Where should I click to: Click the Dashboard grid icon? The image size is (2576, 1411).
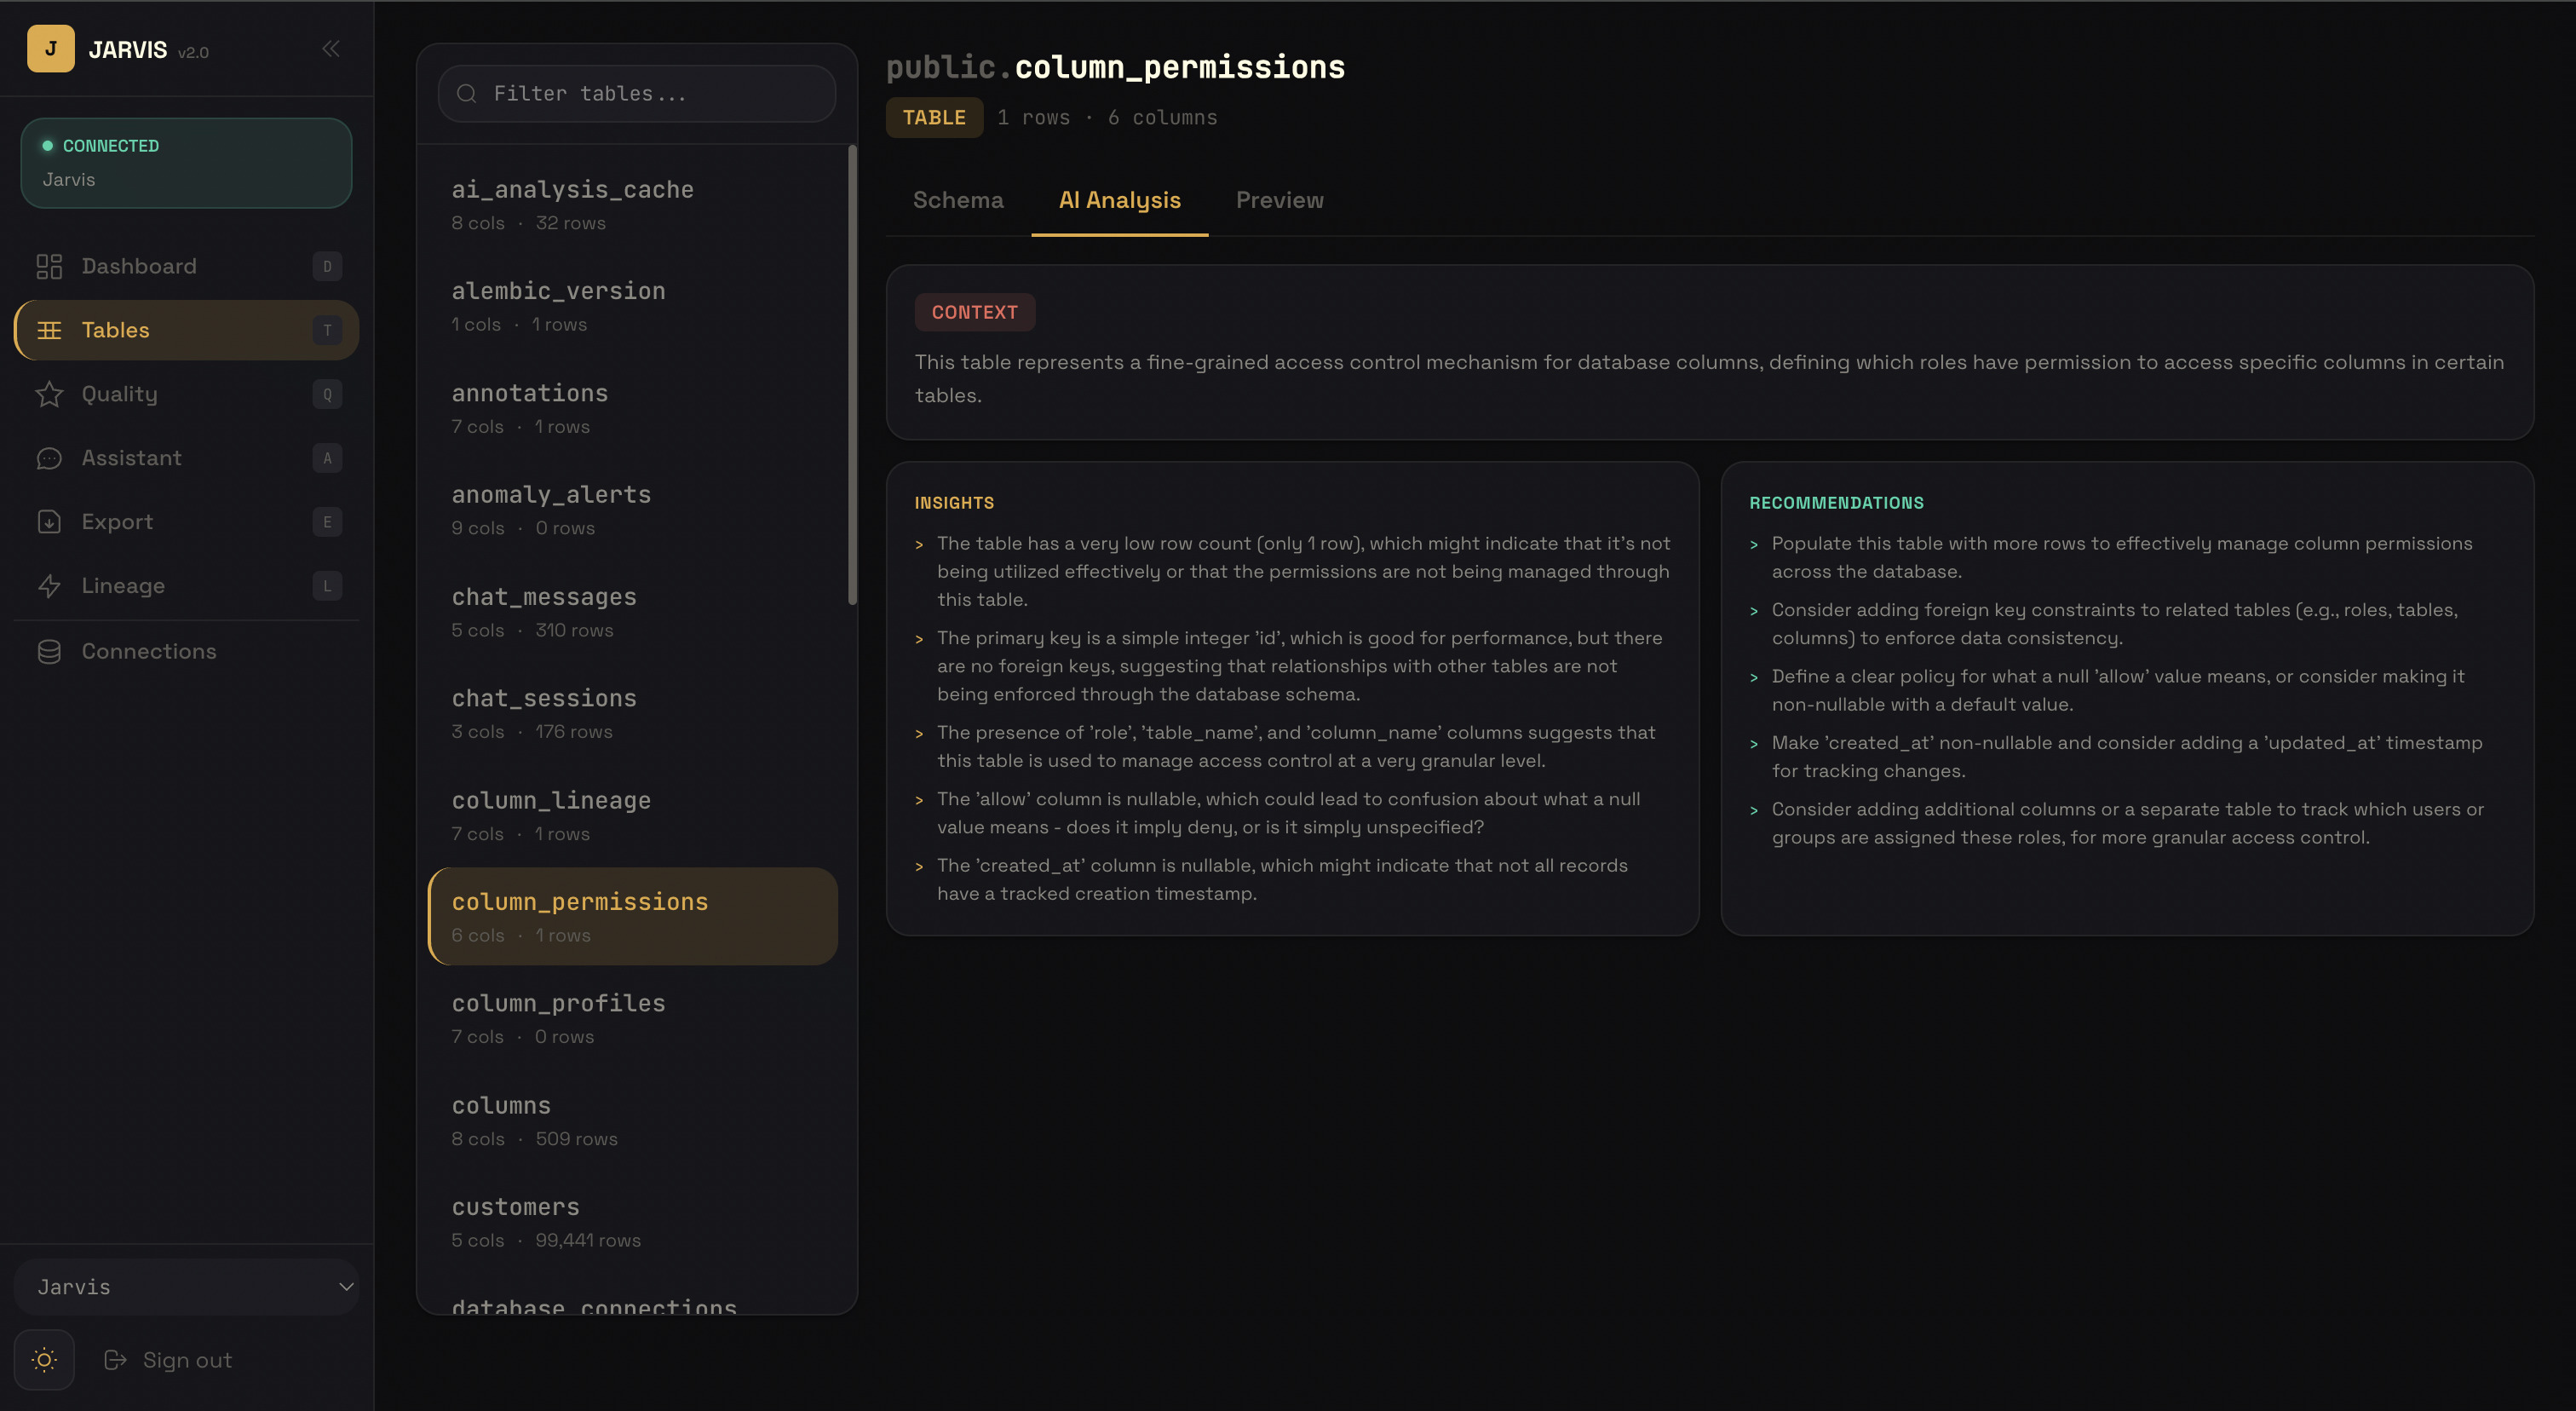pyautogui.click(x=49, y=266)
